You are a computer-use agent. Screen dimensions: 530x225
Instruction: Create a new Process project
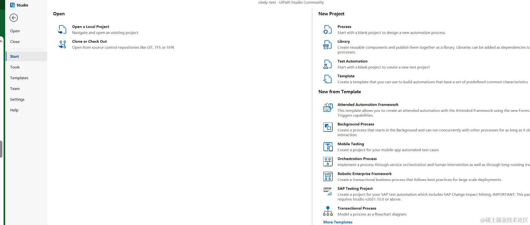click(x=344, y=27)
